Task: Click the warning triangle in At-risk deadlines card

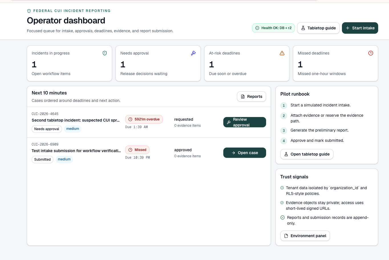Action: [x=282, y=53]
